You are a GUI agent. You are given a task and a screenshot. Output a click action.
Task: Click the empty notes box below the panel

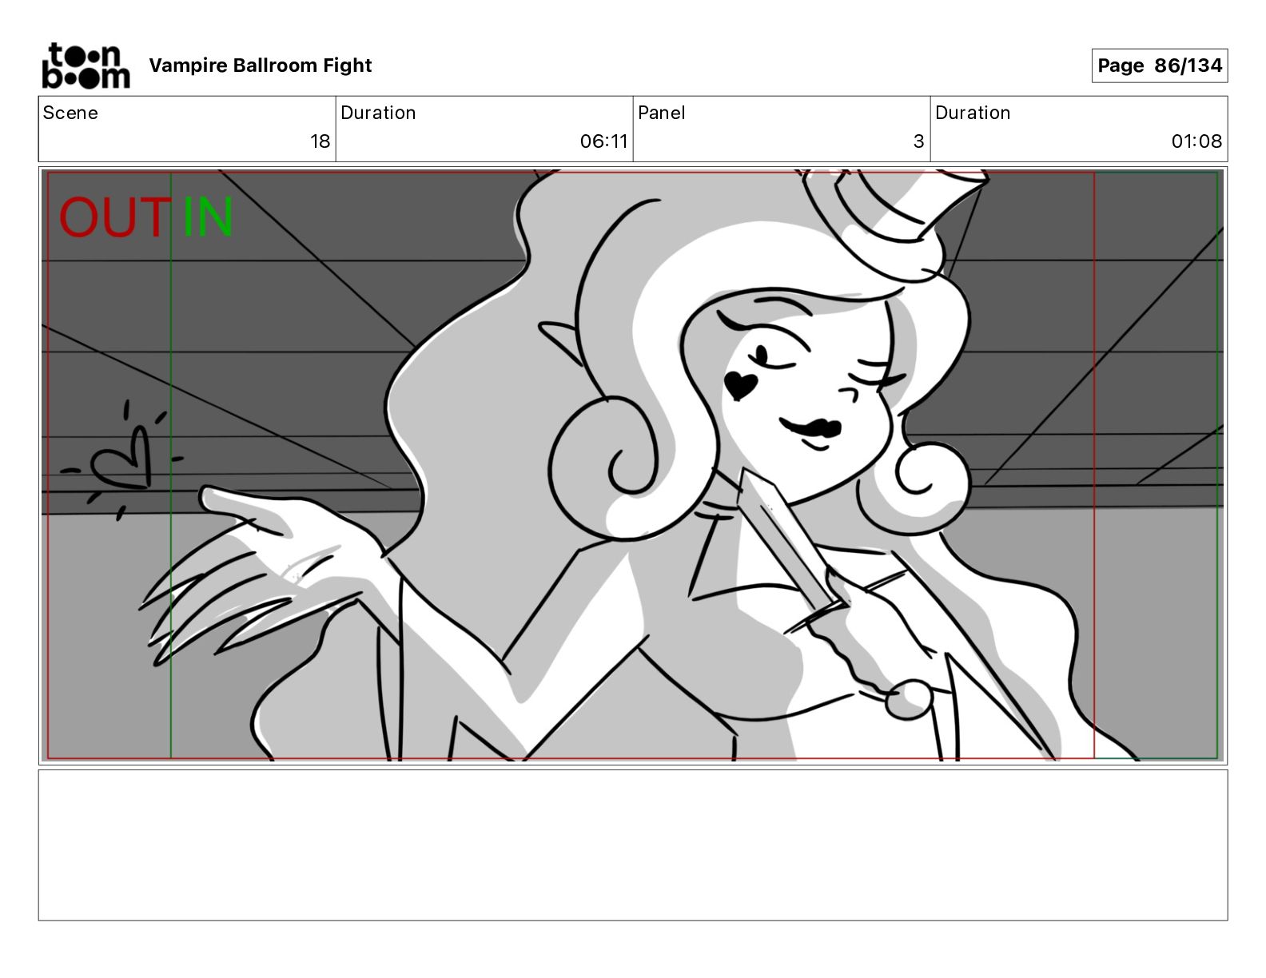[x=633, y=845]
